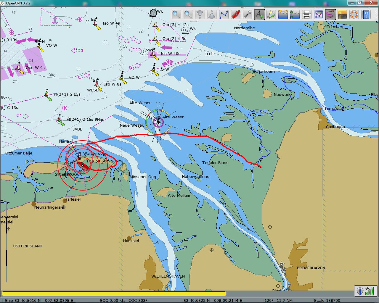This screenshot has width=379, height=303.
Task: Start the Create Route tool
Action: [x=224, y=14]
